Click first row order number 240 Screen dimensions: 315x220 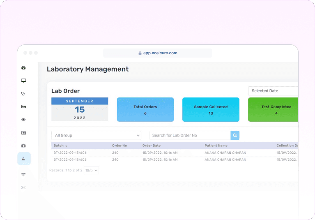[x=115, y=153]
